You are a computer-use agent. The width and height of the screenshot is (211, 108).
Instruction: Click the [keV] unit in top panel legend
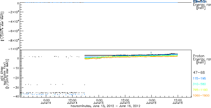click(x=201, y=8)
